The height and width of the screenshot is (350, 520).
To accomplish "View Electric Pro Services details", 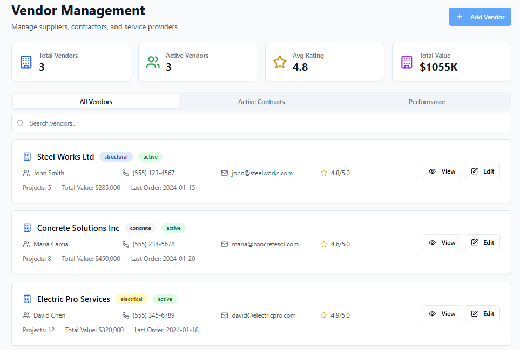I will click(x=442, y=313).
